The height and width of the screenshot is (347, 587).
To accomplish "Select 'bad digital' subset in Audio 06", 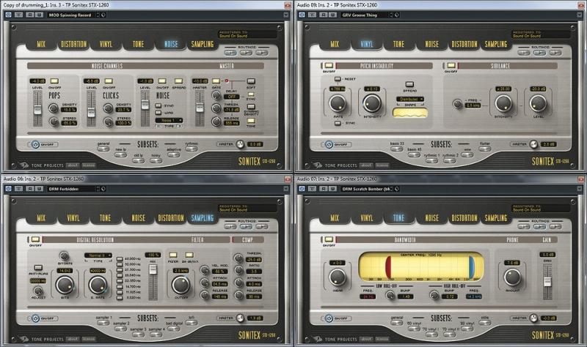I will tap(174, 329).
